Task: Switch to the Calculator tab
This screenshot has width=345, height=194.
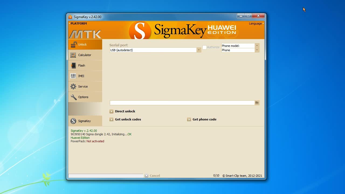Action: point(85,55)
